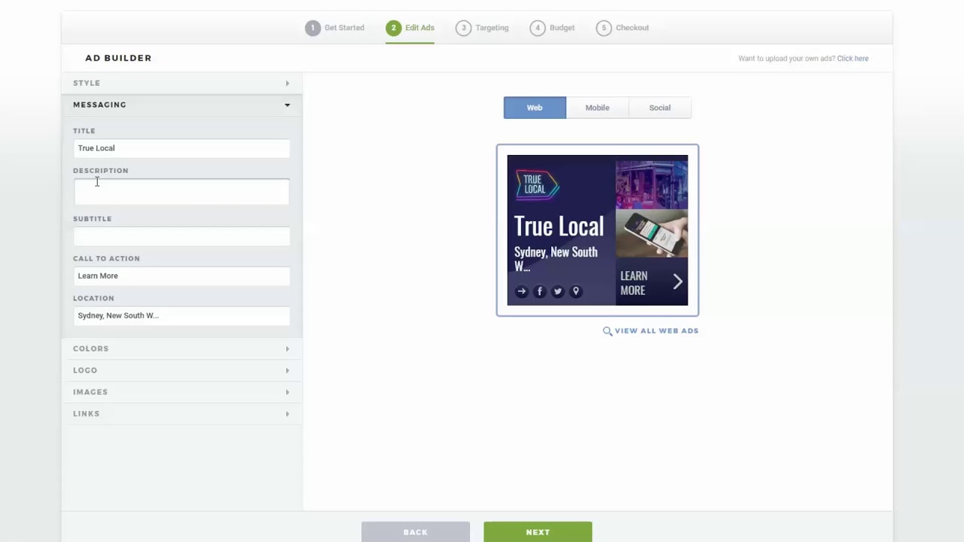The width and height of the screenshot is (964, 542).
Task: Open View All Web Ads link
Action: [x=656, y=330]
